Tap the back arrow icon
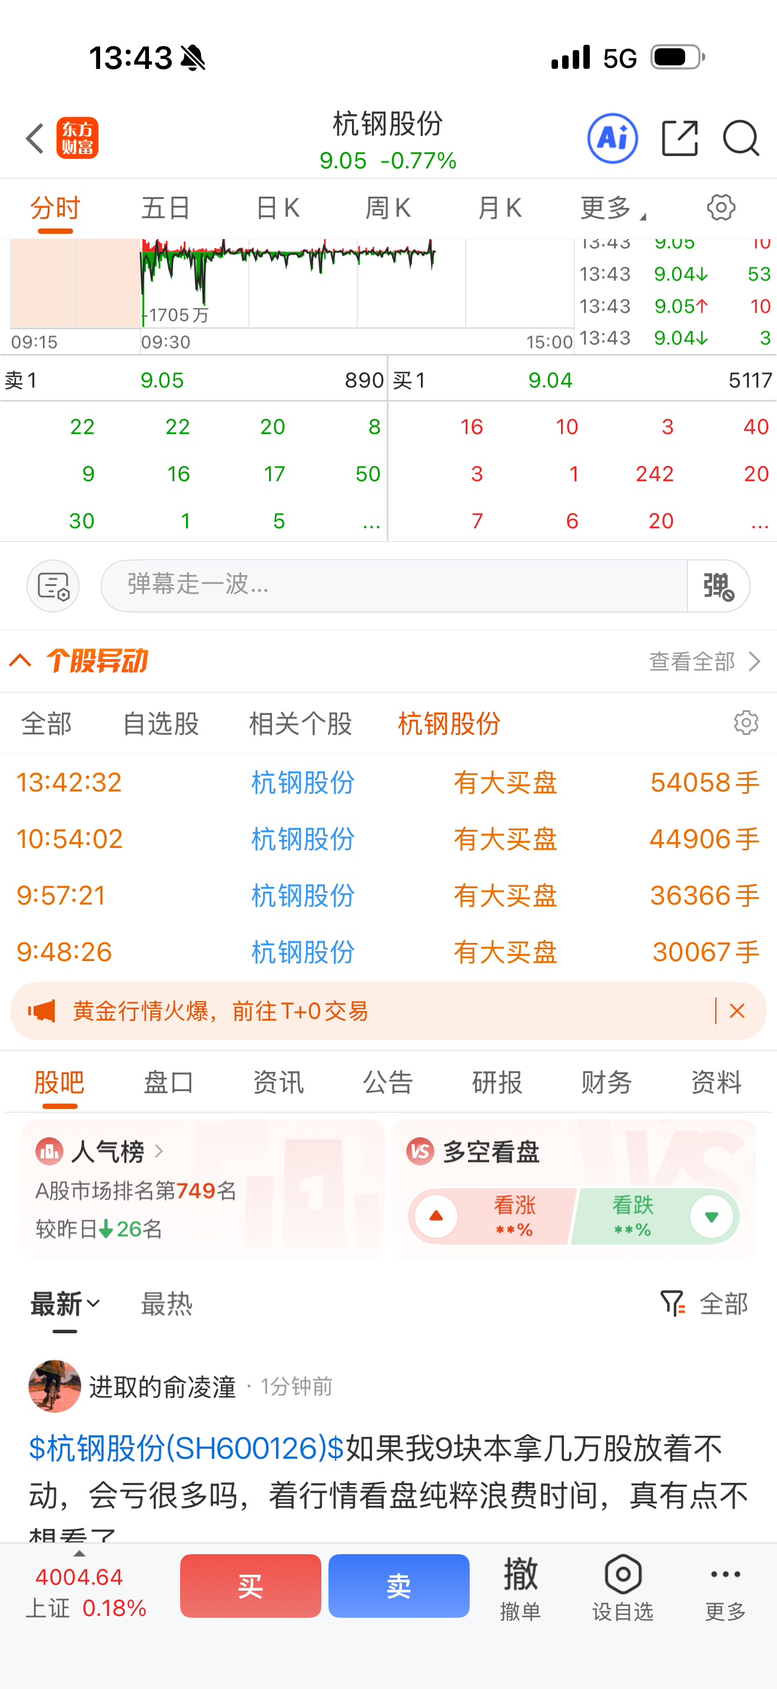Image resolution: width=777 pixels, height=1689 pixels. pyautogui.click(x=35, y=138)
